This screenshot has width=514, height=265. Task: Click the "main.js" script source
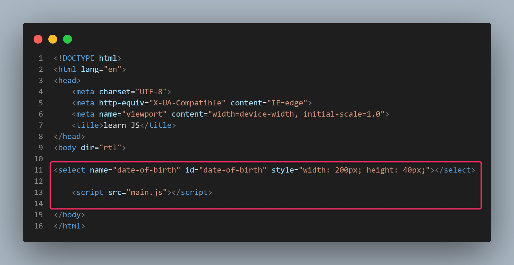(x=147, y=193)
